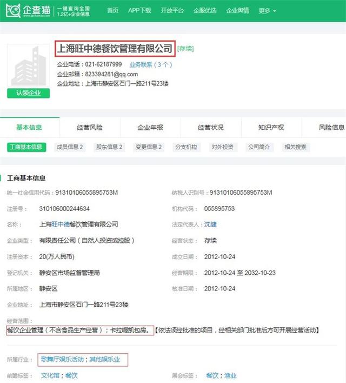Open the 业务联系（3个）link
The height and width of the screenshot is (383, 346).
(151, 65)
